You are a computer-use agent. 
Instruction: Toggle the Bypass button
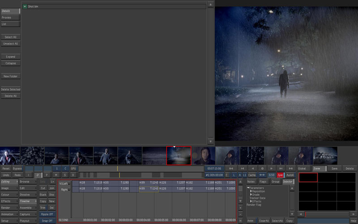[17, 169]
